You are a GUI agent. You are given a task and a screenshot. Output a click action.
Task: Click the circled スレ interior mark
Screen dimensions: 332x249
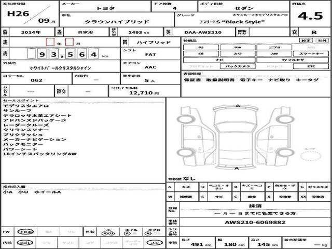pyautogui.click(x=155, y=242)
